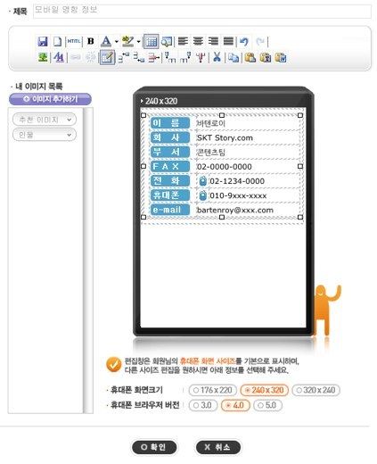Click the greyed redo arrow icon

(x=260, y=41)
